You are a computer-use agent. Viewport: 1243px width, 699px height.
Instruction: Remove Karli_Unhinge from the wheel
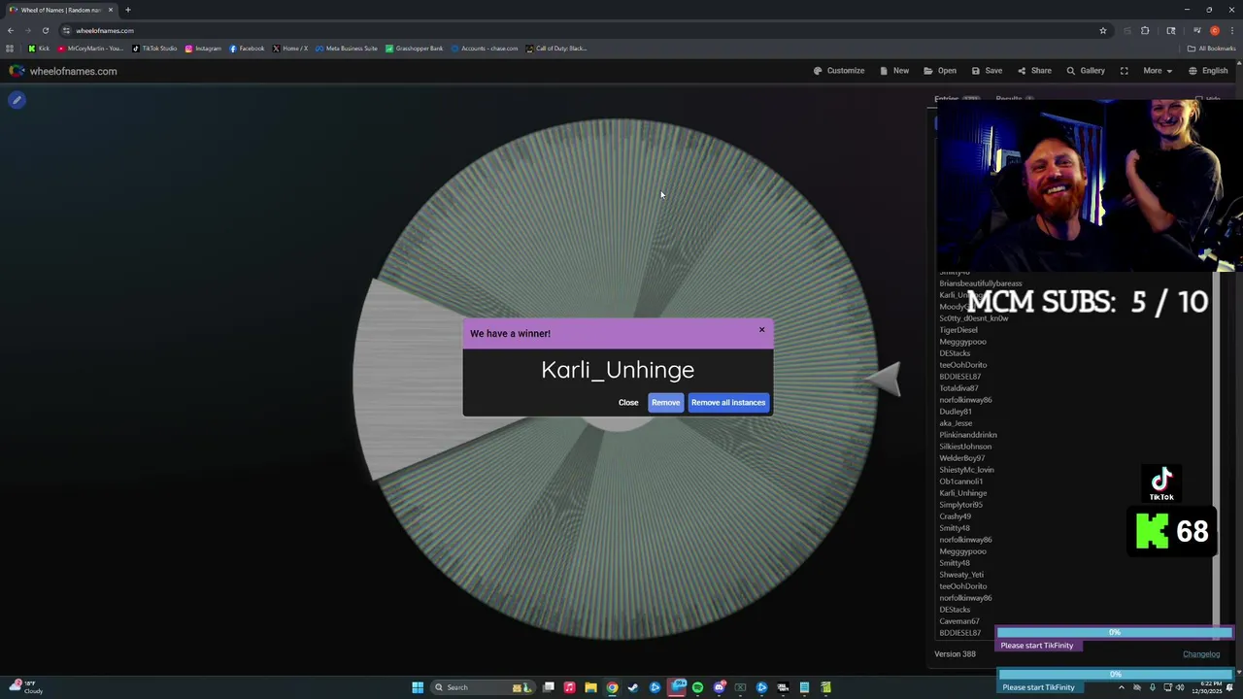(x=665, y=403)
